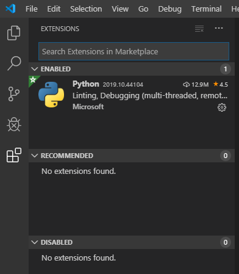Open the Debug menu
Image resolution: width=239 pixels, height=274 pixels.
[x=169, y=9]
